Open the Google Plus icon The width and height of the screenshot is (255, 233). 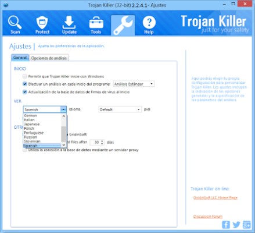click(x=246, y=225)
